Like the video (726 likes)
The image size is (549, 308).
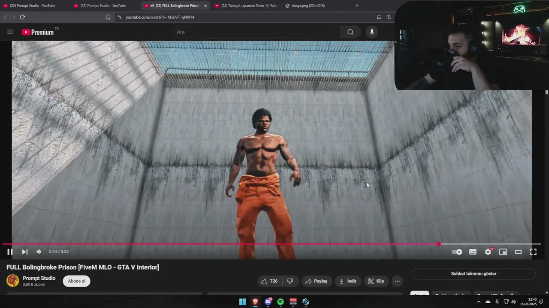click(x=269, y=281)
